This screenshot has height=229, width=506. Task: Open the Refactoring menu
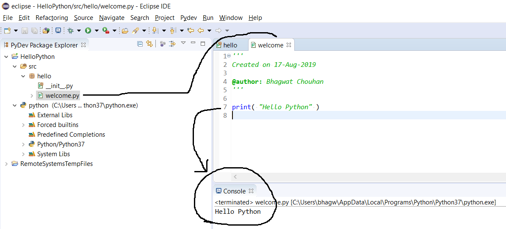tap(52, 18)
